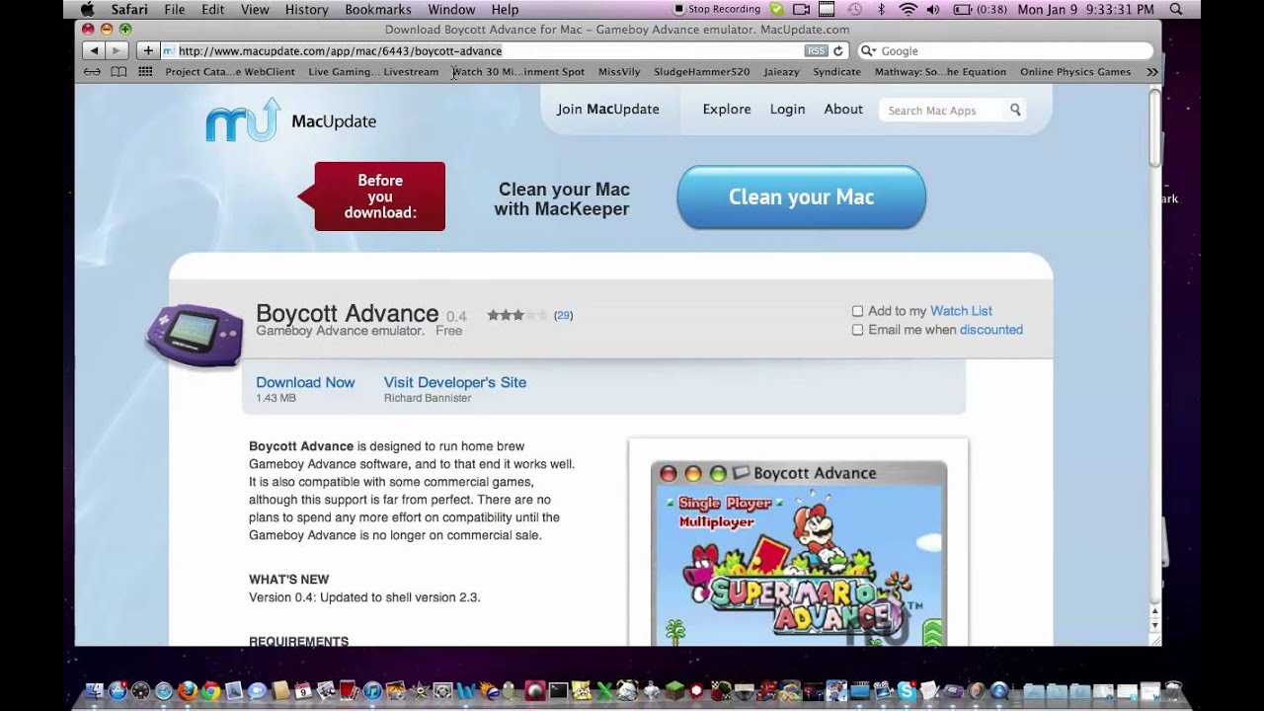This screenshot has height=711, width=1264.
Task: Open the History menu
Action: point(307,10)
